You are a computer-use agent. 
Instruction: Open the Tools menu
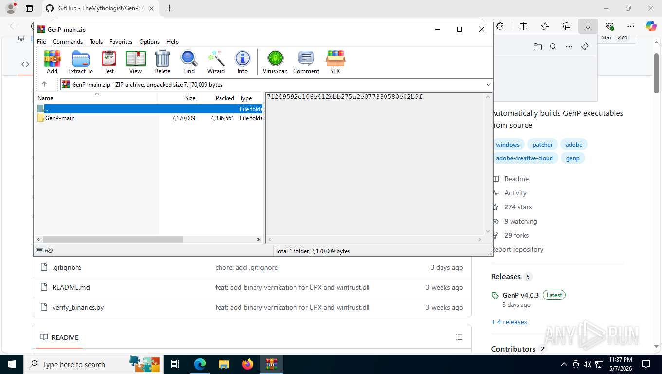tap(96, 42)
